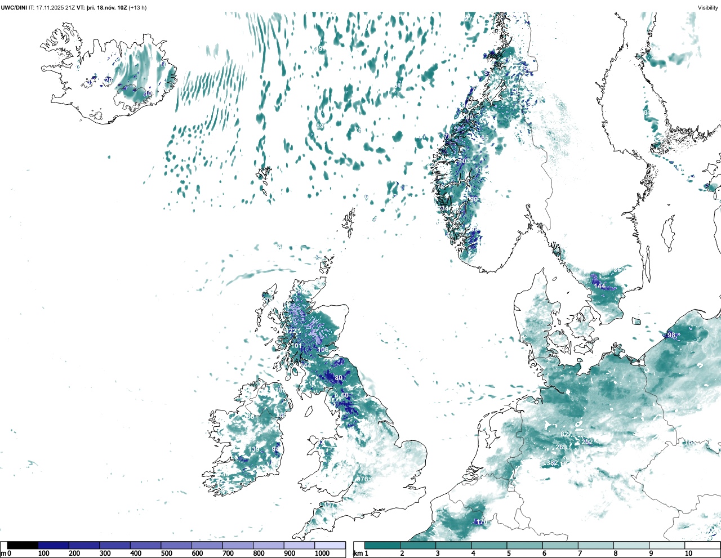Click the '269' value over Germany
Screen dimensions: 721x558
point(562,447)
